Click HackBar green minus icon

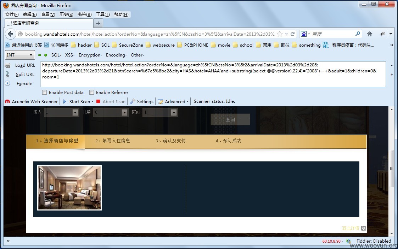[x=40, y=55]
